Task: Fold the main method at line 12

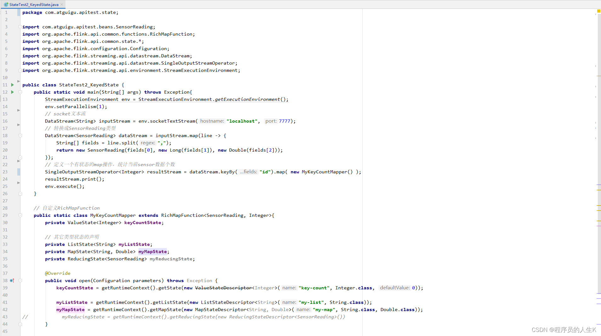Action: (20, 92)
